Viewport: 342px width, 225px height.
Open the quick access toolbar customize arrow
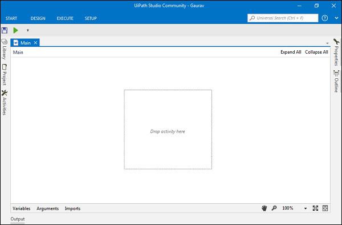28,30
